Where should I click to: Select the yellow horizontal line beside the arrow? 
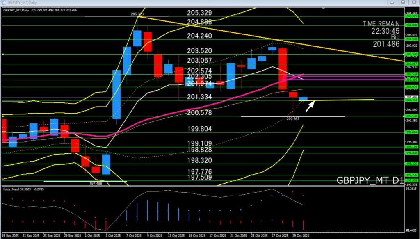pyautogui.click(x=349, y=100)
